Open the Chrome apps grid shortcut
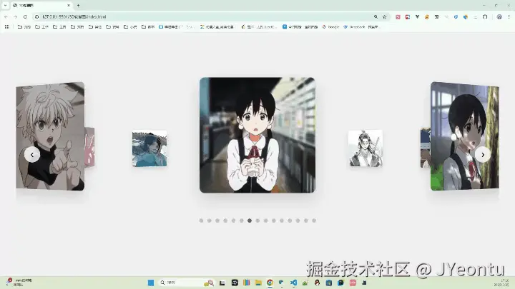515x289 pixels. (x=6, y=27)
